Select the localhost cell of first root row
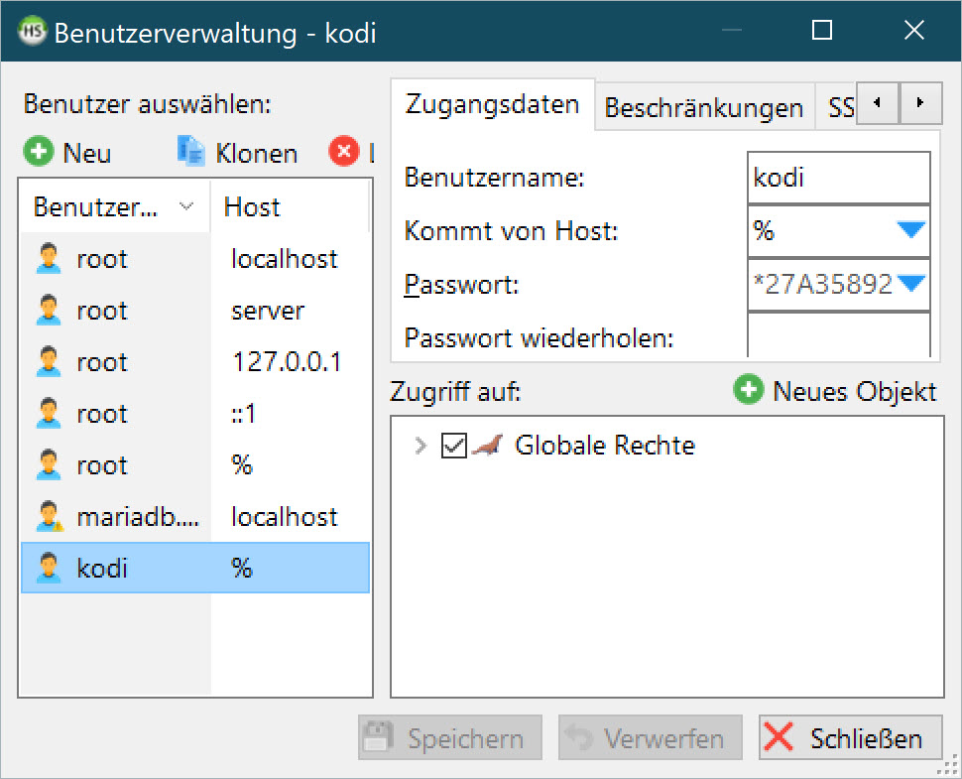This screenshot has width=962, height=779. [284, 259]
